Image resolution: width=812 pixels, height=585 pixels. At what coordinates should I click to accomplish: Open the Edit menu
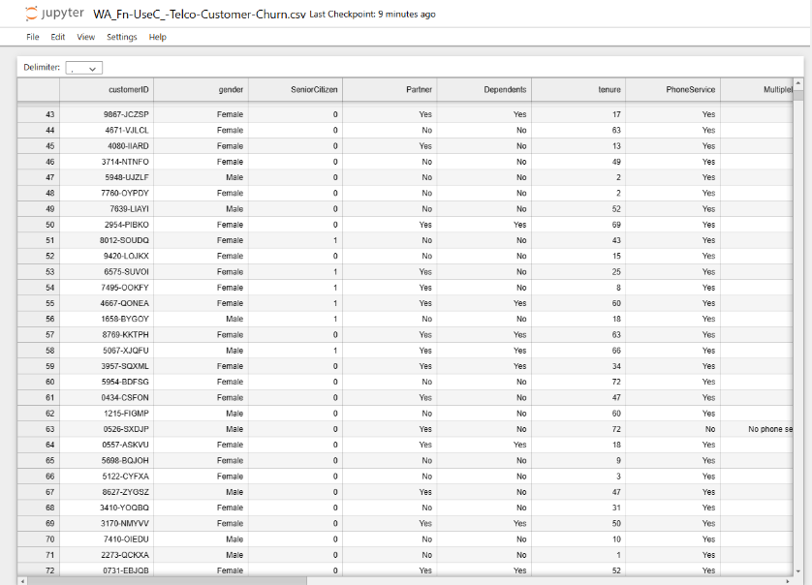[x=57, y=37]
